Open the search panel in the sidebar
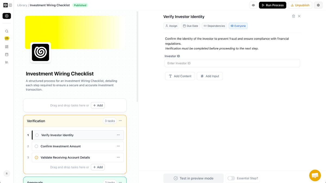326x183 pixels. click(x=7, y=31)
